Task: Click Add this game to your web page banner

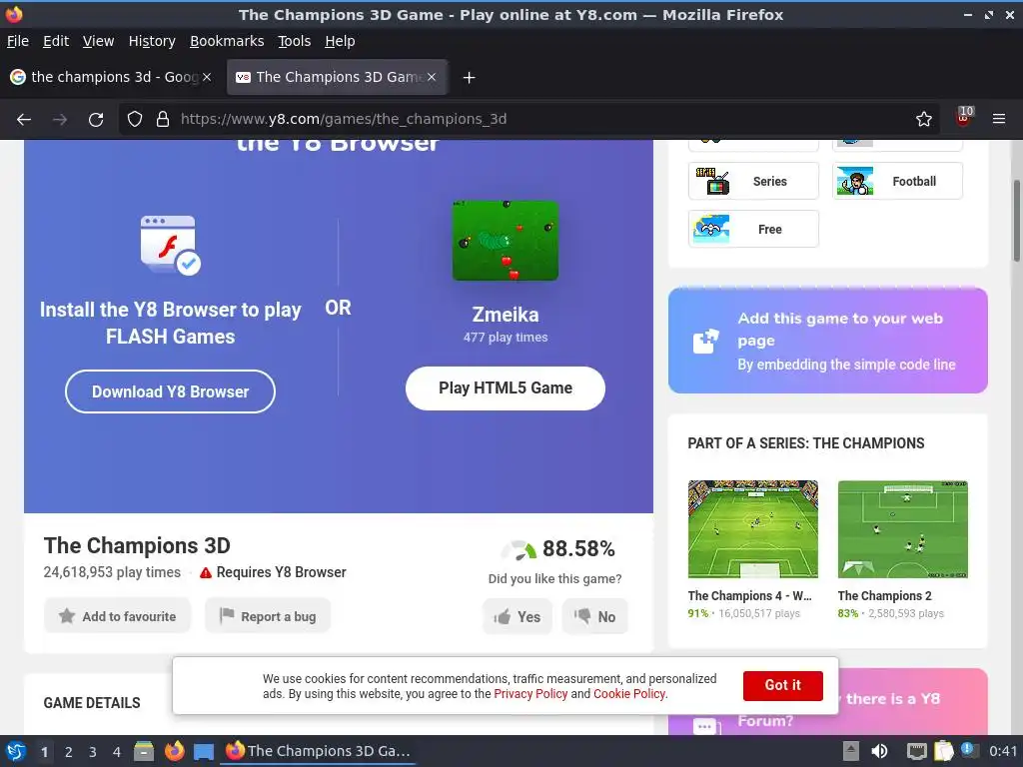Action: [827, 341]
